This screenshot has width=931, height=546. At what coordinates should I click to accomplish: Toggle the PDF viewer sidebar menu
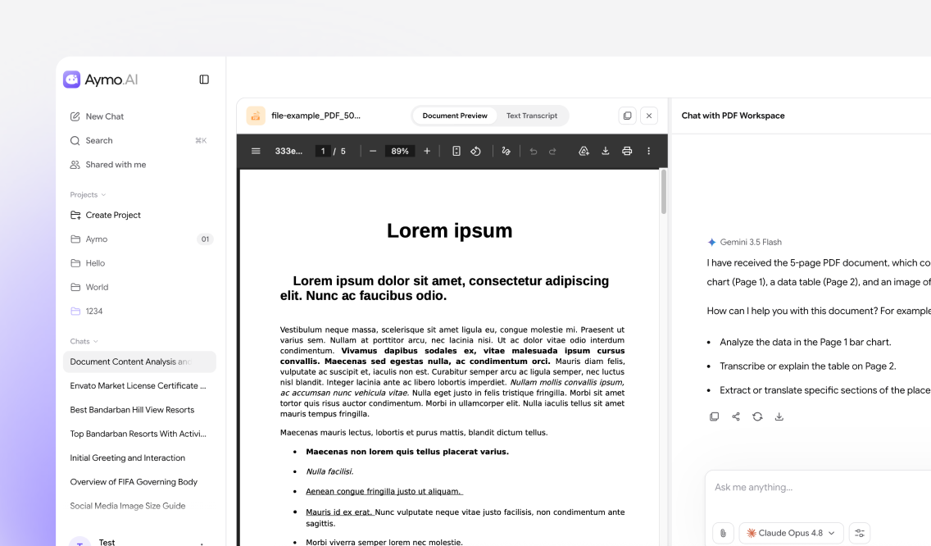point(256,151)
